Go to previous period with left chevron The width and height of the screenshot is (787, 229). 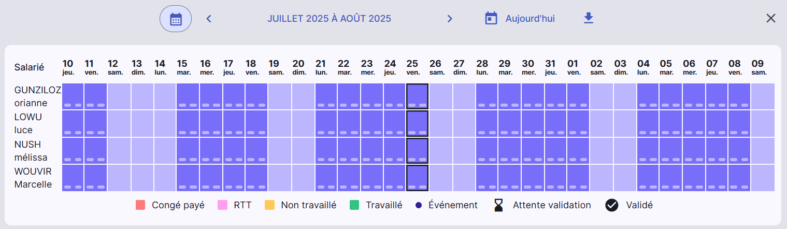(209, 19)
